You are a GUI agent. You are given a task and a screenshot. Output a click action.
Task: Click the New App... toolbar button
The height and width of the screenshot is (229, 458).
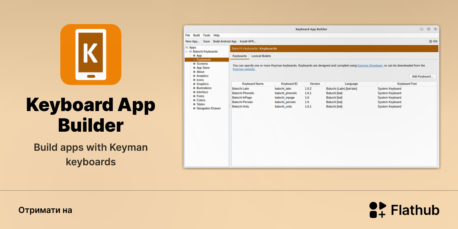193,41
